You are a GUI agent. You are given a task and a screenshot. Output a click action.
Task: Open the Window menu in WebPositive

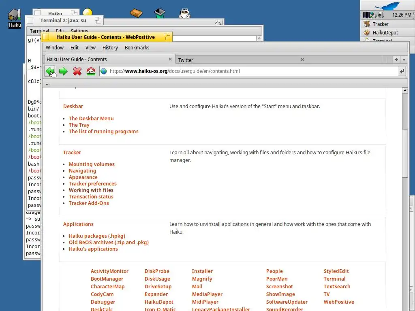[x=55, y=48]
